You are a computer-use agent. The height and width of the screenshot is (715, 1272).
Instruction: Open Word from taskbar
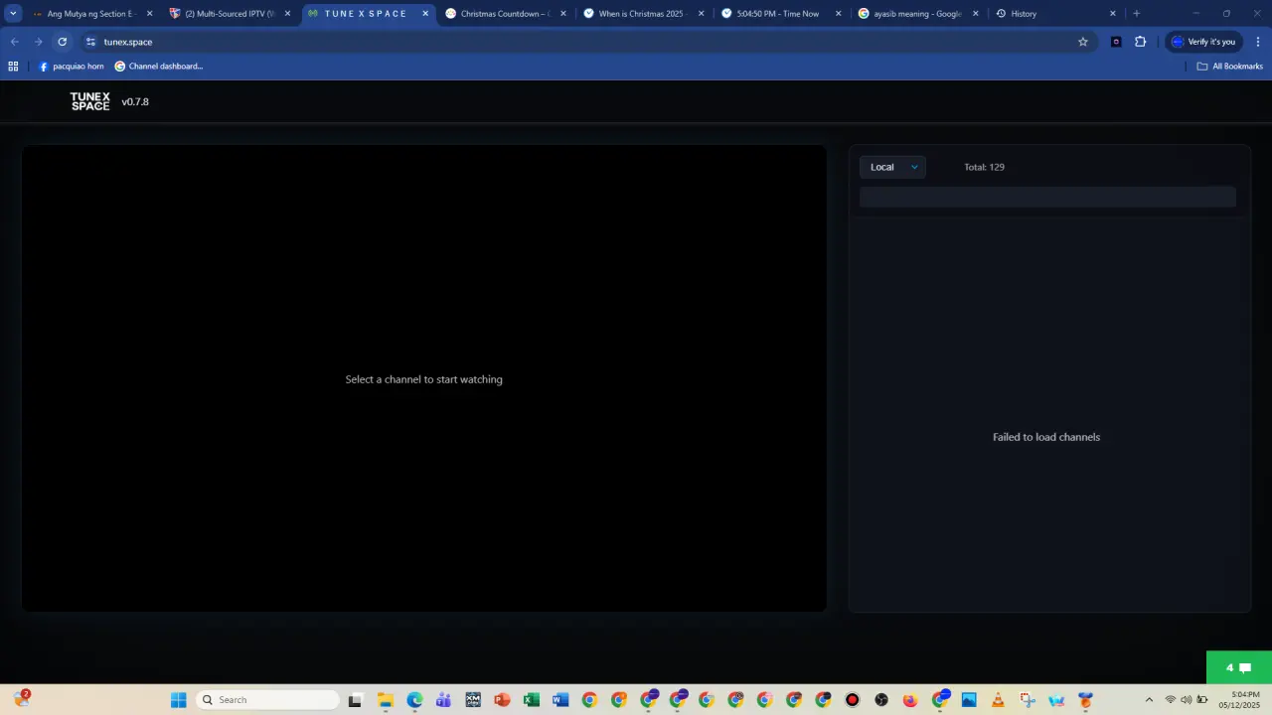pyautogui.click(x=560, y=700)
